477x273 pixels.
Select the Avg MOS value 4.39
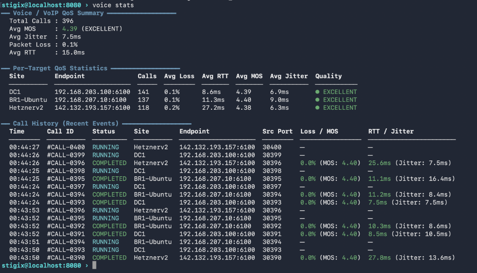[70, 29]
